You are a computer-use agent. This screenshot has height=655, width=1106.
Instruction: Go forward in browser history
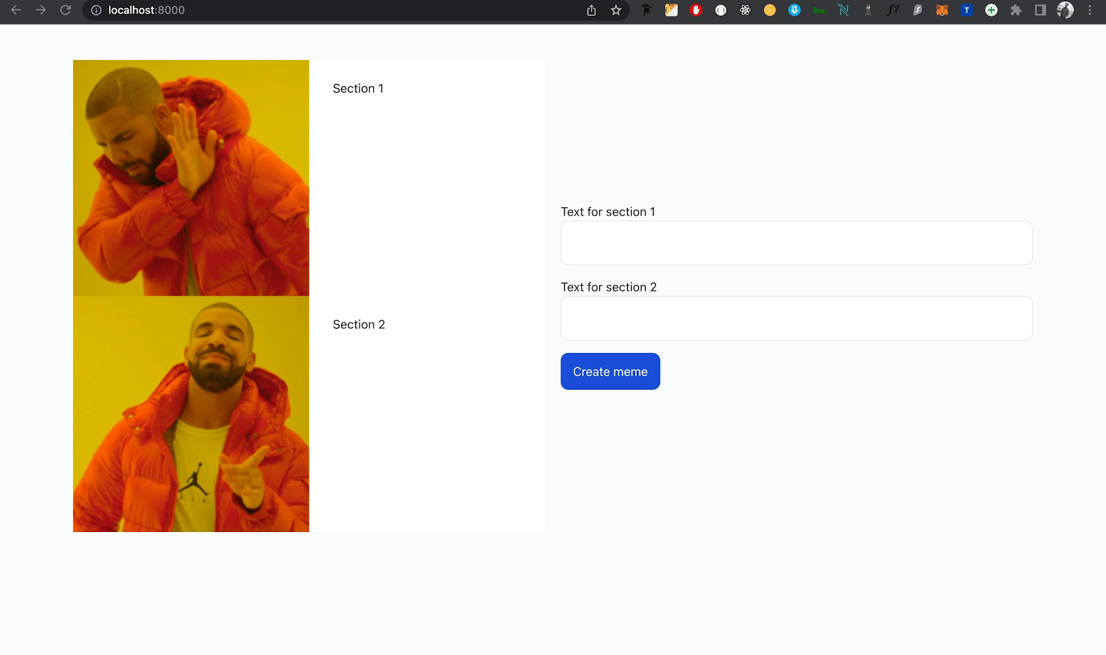click(41, 10)
